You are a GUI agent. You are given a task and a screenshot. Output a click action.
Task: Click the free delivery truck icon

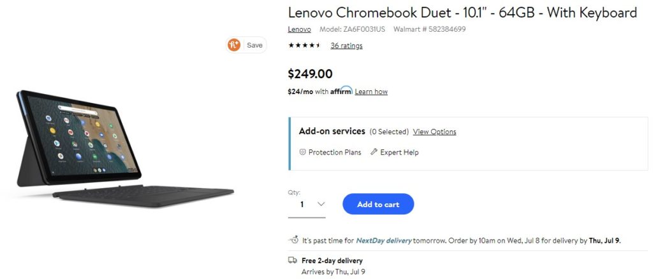pos(293,261)
